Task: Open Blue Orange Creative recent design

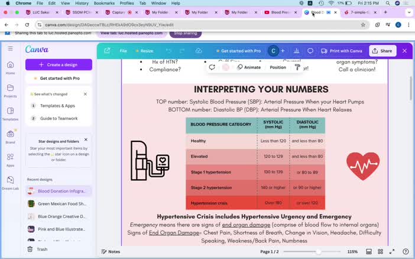Action: click(x=59, y=216)
